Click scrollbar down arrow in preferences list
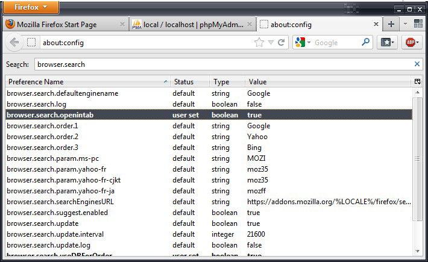 (417, 251)
